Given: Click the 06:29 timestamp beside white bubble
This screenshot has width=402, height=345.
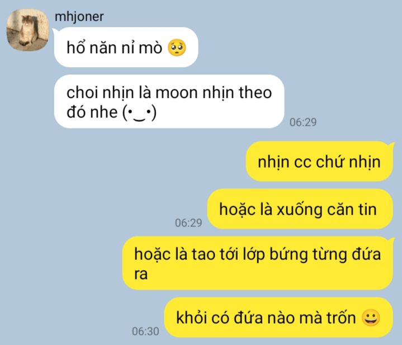Looking at the screenshot, I should coord(303,122).
